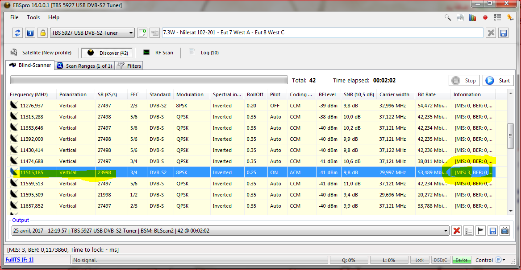
Task: Click the yellow padlock lock icon
Action: [42, 33]
